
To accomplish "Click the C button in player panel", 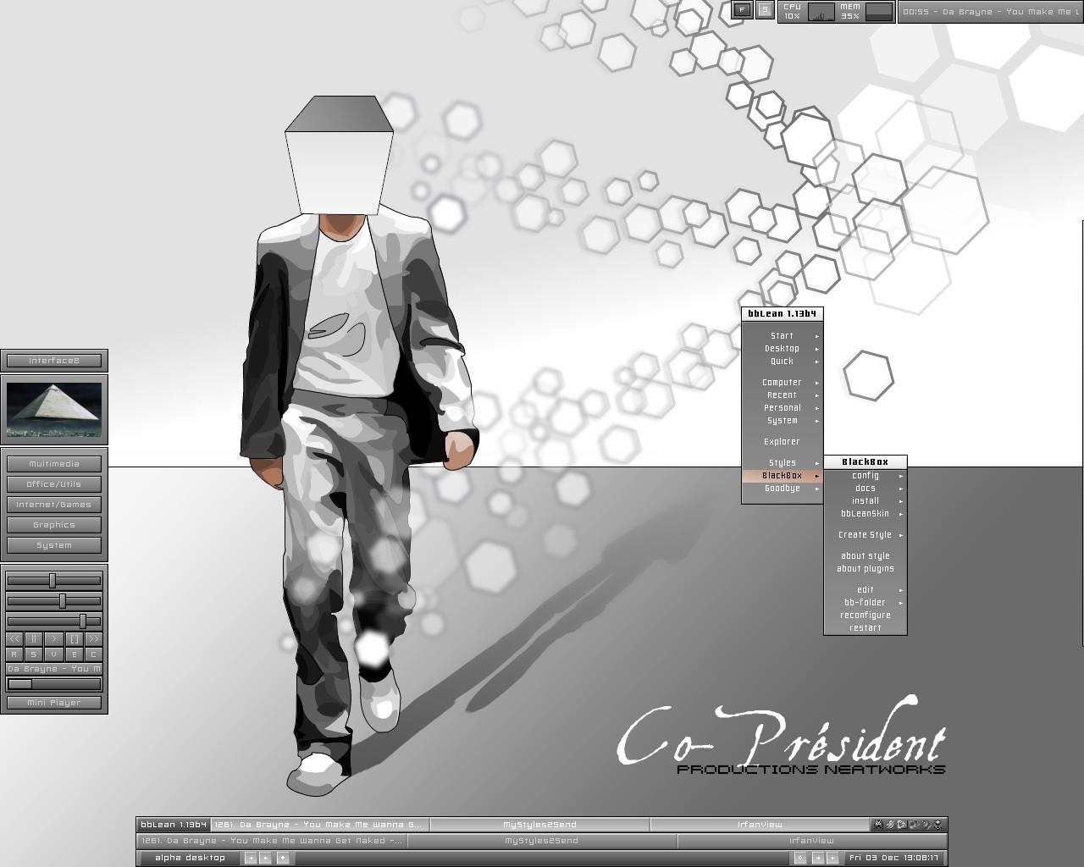I will pos(94,654).
